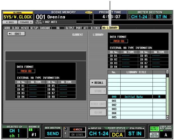Image resolution: width=174 pixels, height=140 pixels.
Task: Click the CH 1-24 meter section selector
Action: point(139,17)
